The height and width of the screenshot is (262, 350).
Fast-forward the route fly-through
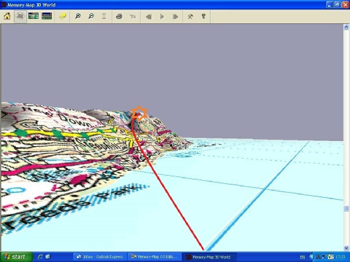(175, 16)
